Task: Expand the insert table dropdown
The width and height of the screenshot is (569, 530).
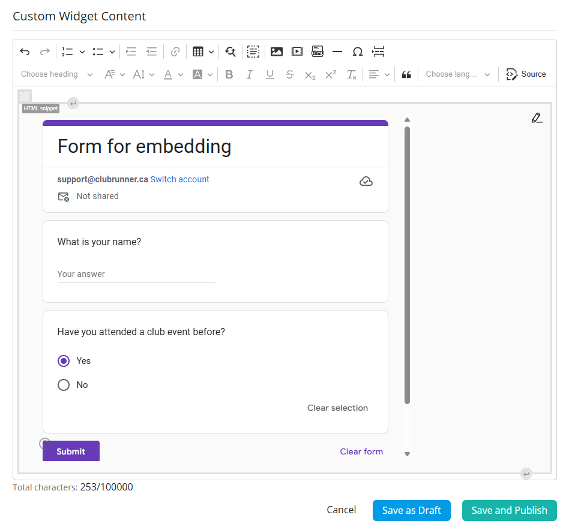Action: [211, 52]
